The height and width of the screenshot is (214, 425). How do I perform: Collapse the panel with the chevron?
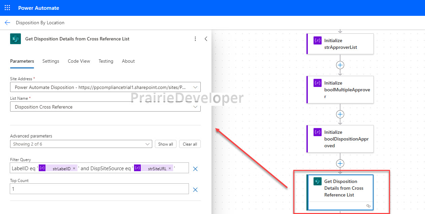(x=206, y=39)
